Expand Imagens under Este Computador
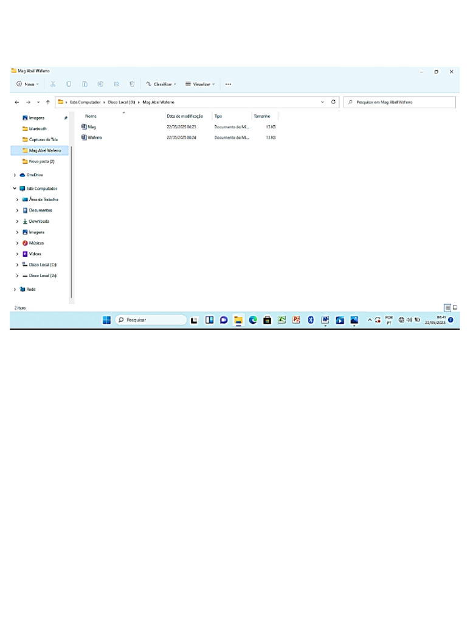 (x=17, y=232)
